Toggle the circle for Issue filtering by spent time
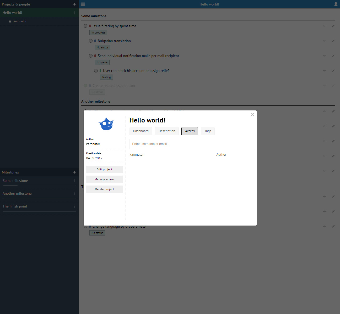This screenshot has width=340, height=314. [85, 26]
